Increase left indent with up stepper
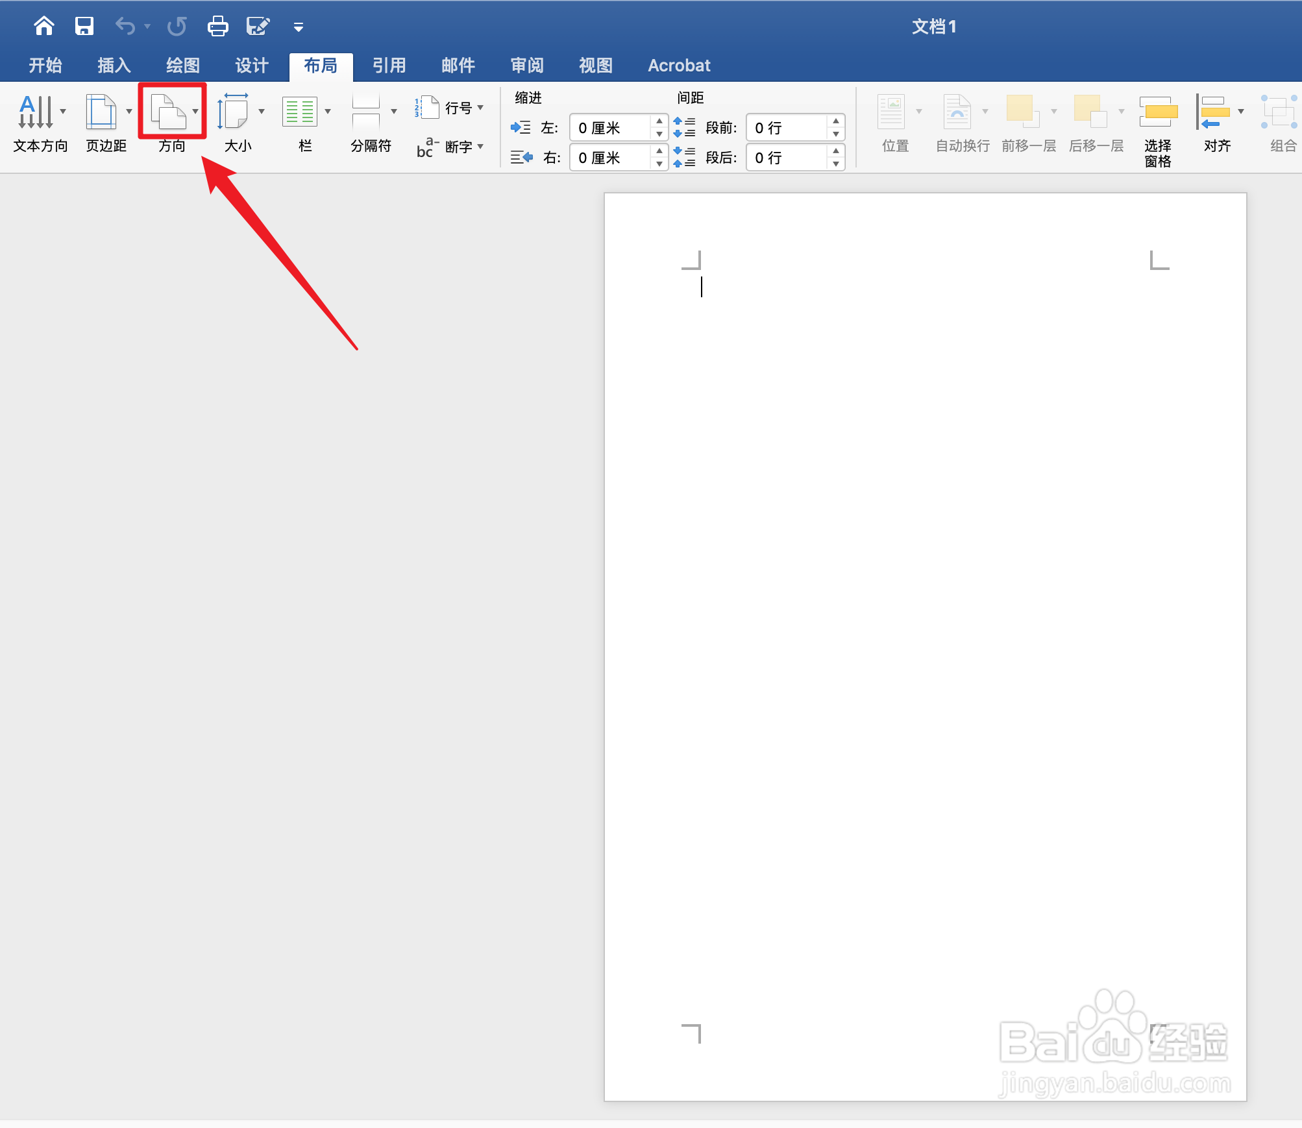Viewport: 1302px width, 1128px height. tap(659, 121)
